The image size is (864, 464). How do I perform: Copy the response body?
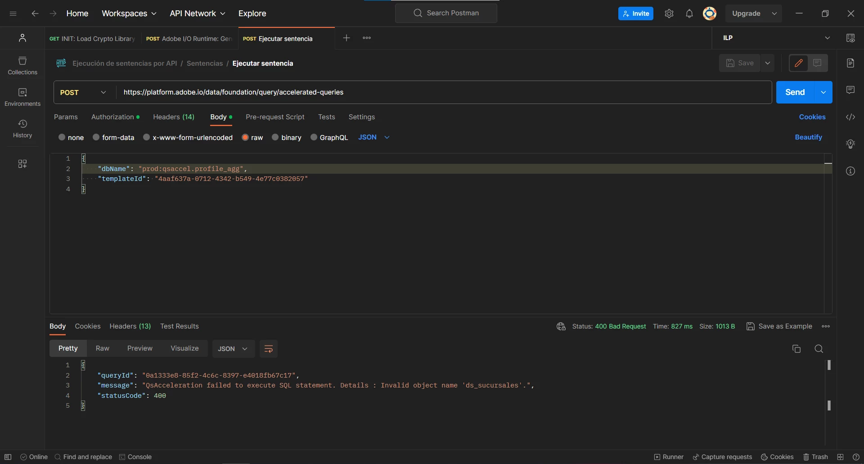click(796, 349)
